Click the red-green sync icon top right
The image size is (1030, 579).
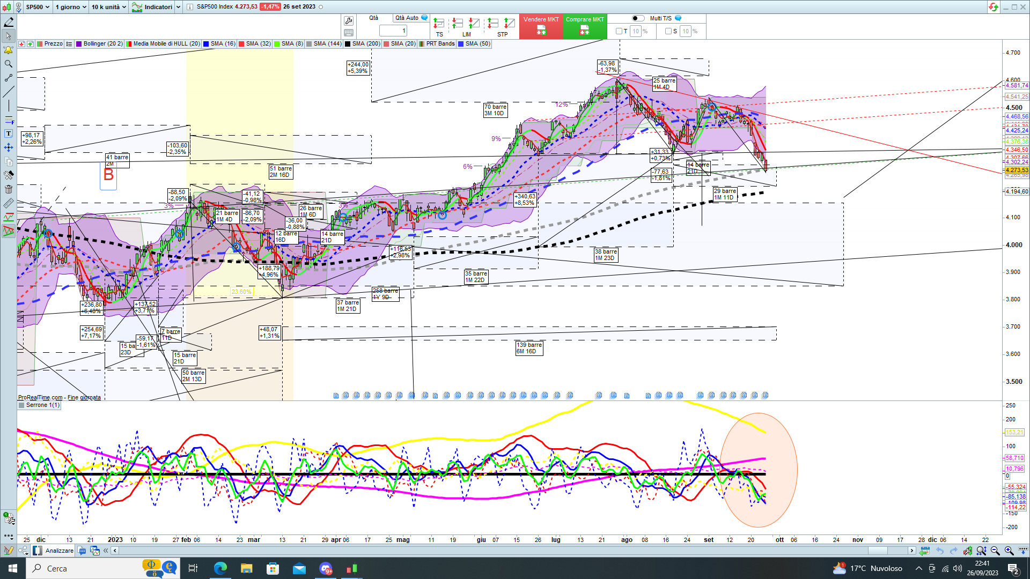994,7
